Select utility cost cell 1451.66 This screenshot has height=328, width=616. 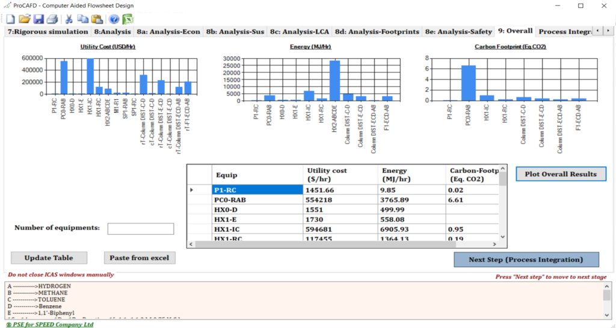coord(340,190)
